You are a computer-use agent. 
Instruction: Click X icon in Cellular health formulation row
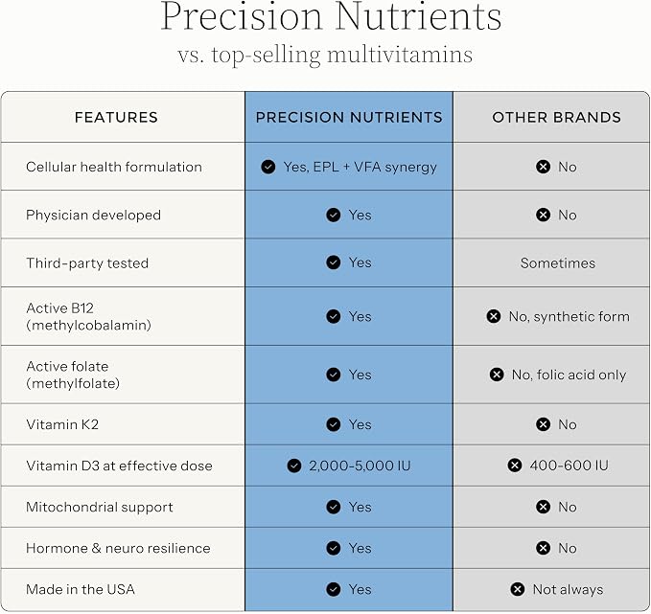(543, 167)
